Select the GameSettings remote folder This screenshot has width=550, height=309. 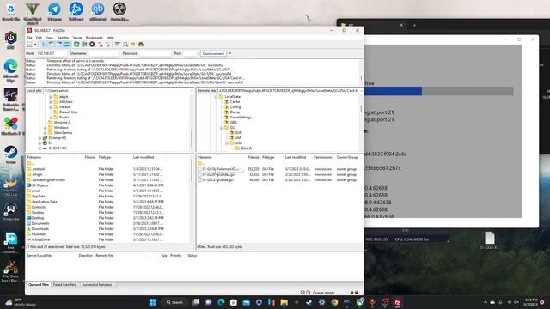pyautogui.click(x=238, y=118)
